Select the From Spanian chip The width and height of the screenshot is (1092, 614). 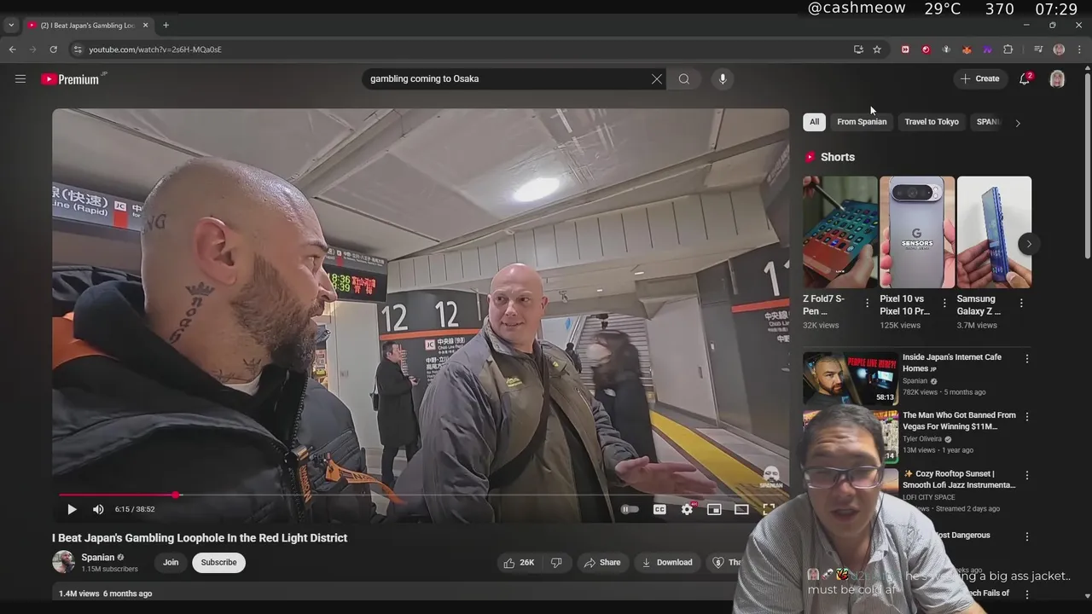862,122
